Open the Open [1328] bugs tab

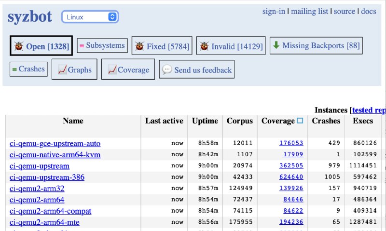pos(41,46)
